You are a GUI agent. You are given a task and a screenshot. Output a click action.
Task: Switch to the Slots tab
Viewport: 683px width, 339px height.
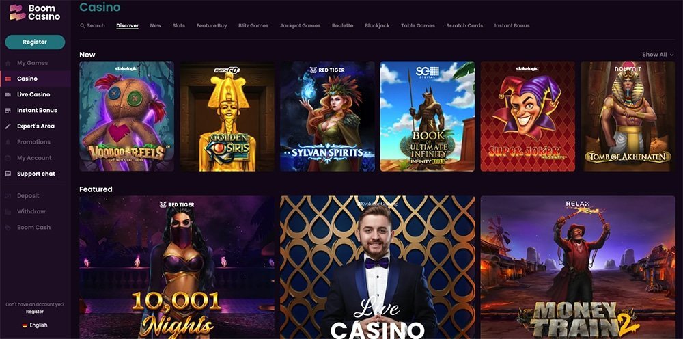point(178,26)
